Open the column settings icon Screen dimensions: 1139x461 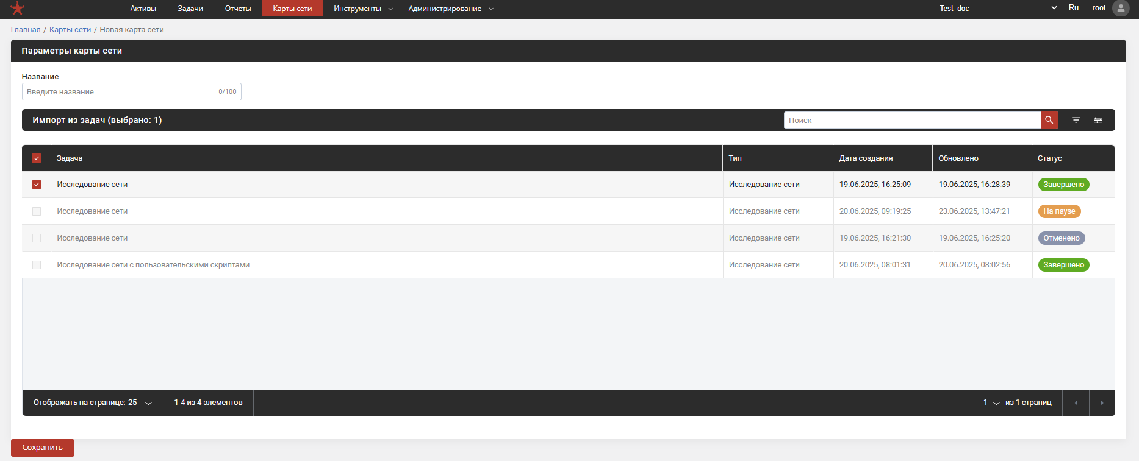1098,120
